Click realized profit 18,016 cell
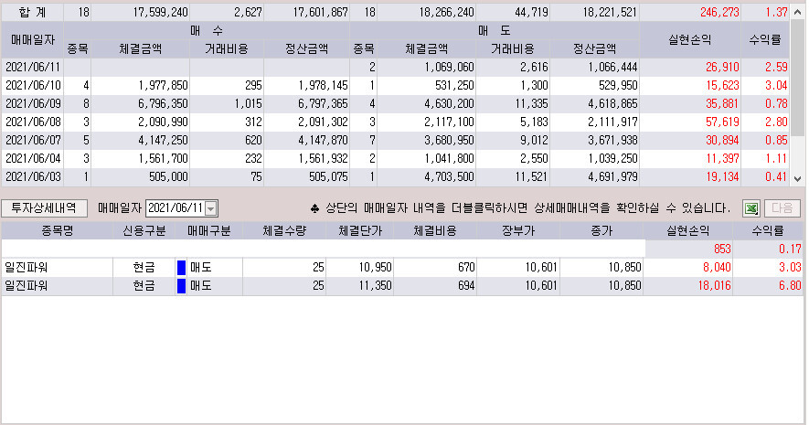The height and width of the screenshot is (425, 809). (687, 286)
